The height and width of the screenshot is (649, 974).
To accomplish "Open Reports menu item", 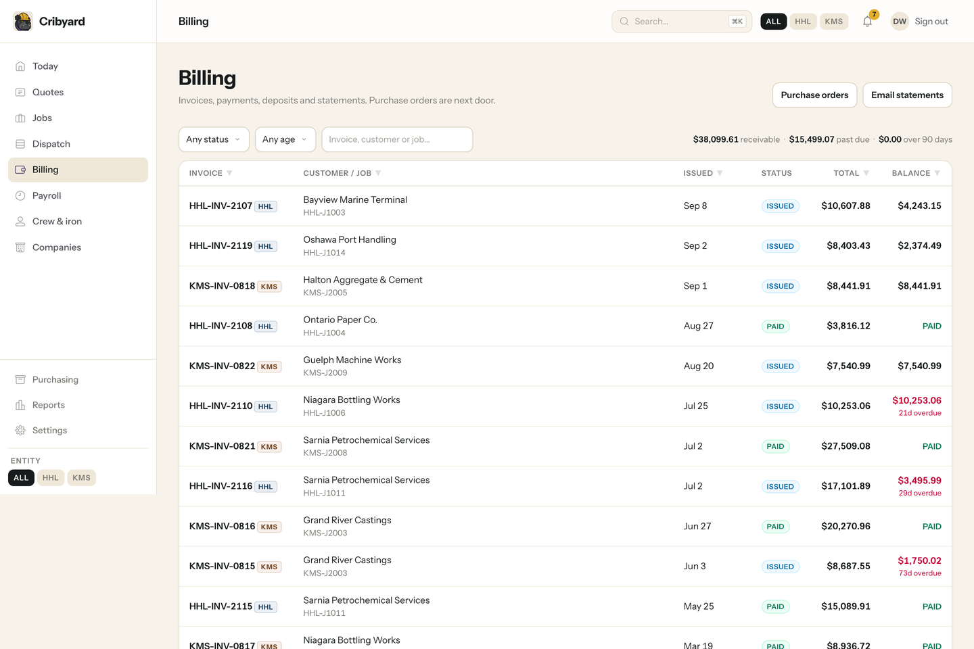I will point(78,405).
